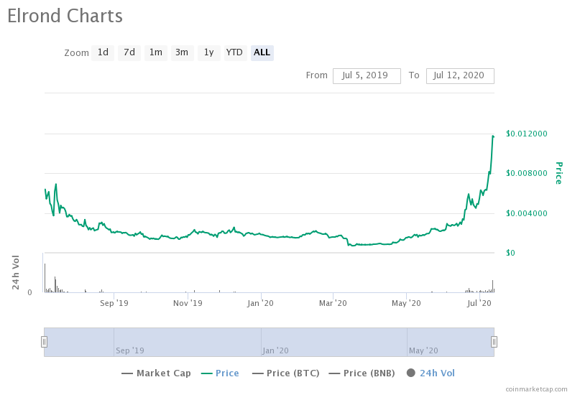Click the $0.012000 price axis label

pos(527,134)
